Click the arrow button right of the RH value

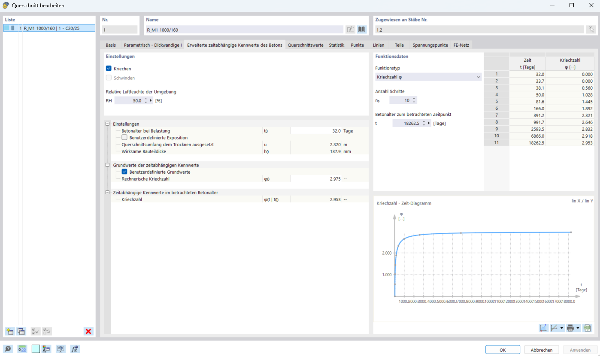[151, 101]
